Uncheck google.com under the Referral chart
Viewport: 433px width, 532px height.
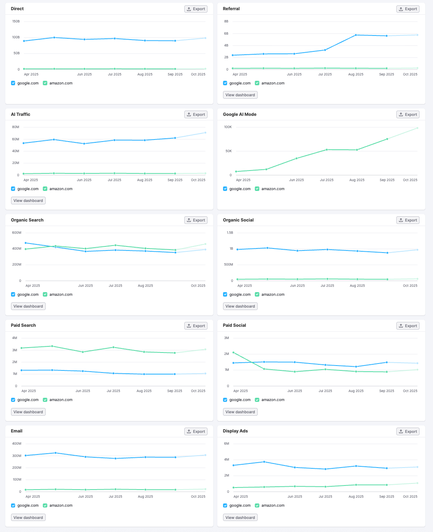click(225, 83)
